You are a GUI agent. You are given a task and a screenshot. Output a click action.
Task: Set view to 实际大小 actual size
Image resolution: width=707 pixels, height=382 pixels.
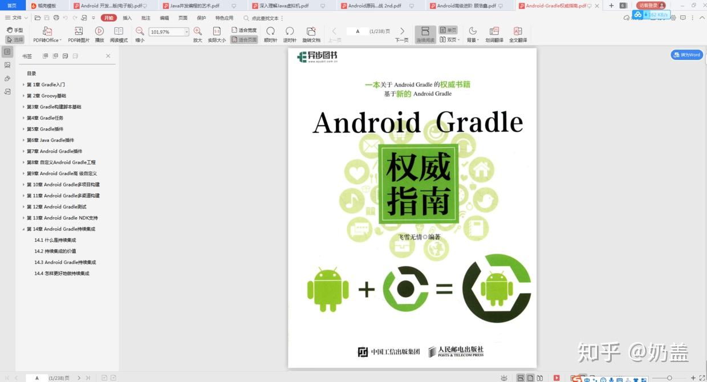217,35
